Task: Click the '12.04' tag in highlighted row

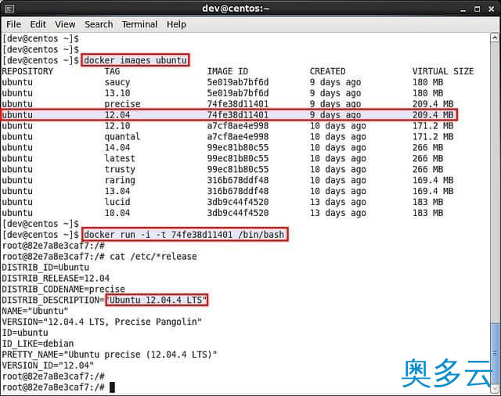Action: point(117,115)
